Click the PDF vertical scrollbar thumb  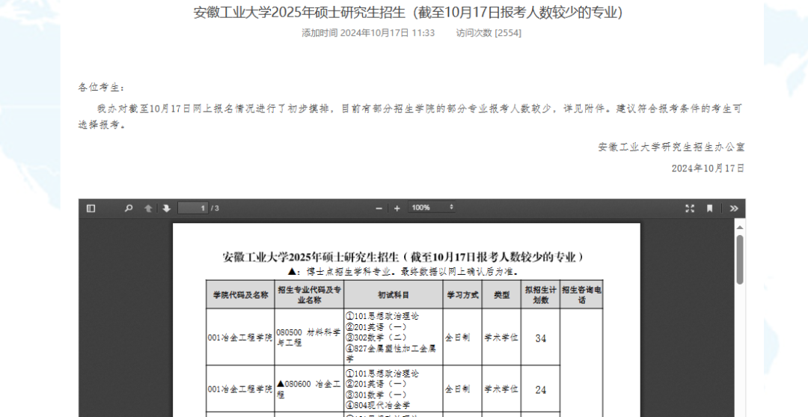tap(740, 259)
